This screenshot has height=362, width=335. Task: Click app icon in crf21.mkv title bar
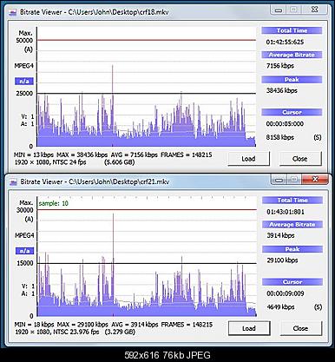click(13, 182)
